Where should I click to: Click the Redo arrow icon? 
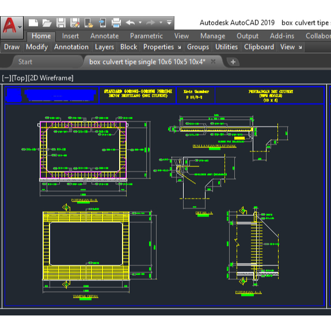(x=150, y=22)
